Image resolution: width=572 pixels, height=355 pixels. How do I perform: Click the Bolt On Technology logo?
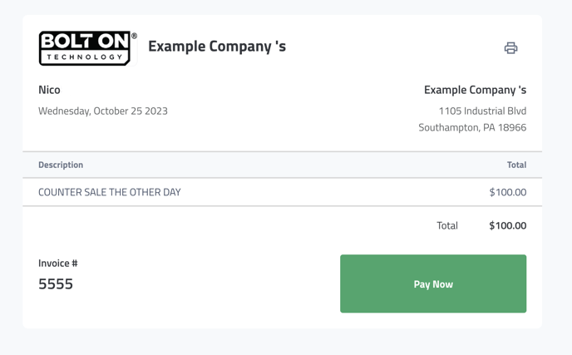tap(88, 48)
